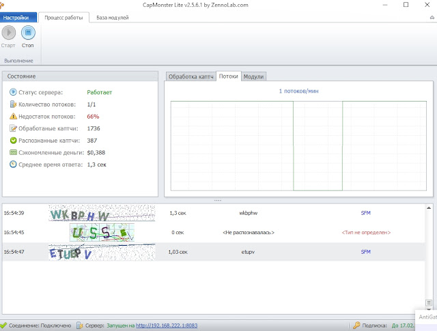The image size is (437, 331).
Task: Click the recognized text wkbphw
Action: point(249,213)
